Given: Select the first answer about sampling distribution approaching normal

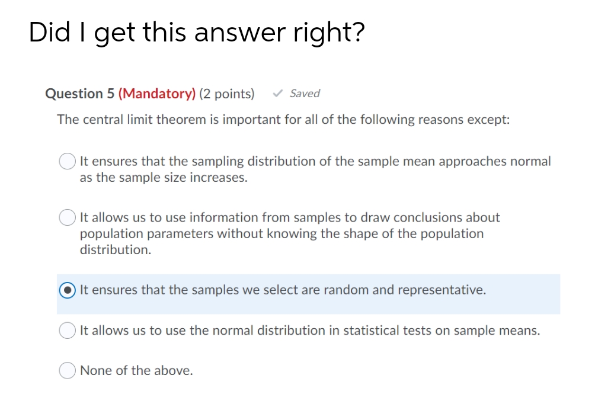Looking at the screenshot, I should (67, 161).
